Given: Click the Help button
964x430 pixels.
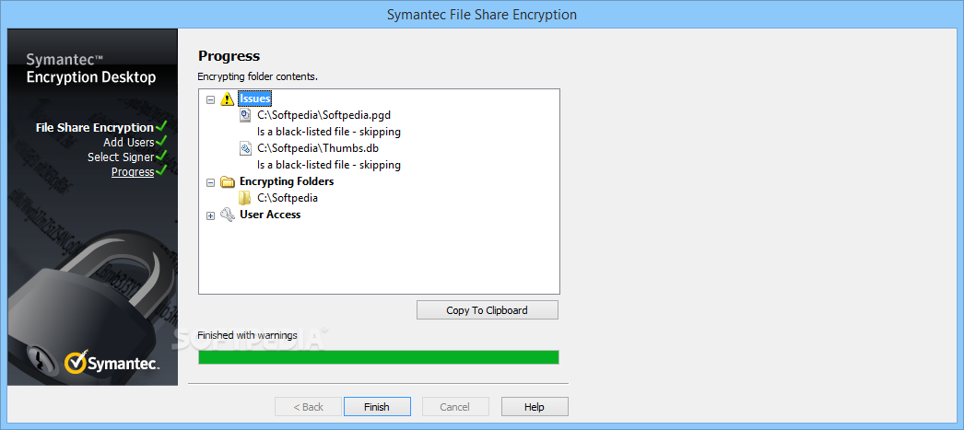Looking at the screenshot, I should coord(535,407).
